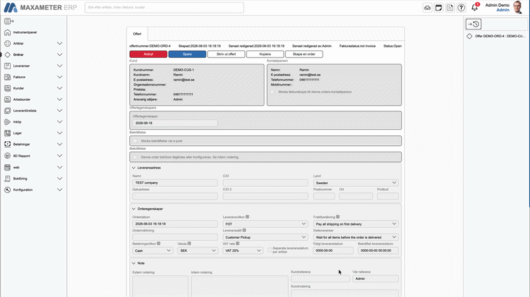Click the 8D Rapport sidebar icon
This screenshot has width=530, height=297.
point(7,156)
